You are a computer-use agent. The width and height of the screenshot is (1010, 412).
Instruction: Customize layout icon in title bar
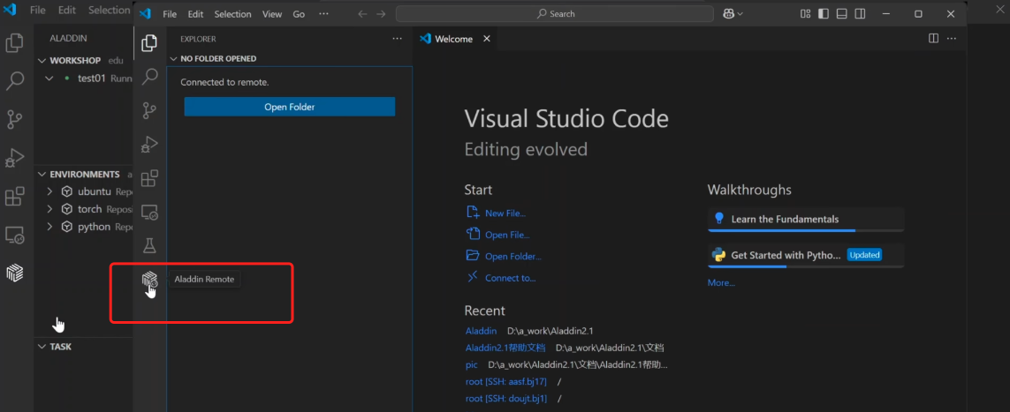805,13
